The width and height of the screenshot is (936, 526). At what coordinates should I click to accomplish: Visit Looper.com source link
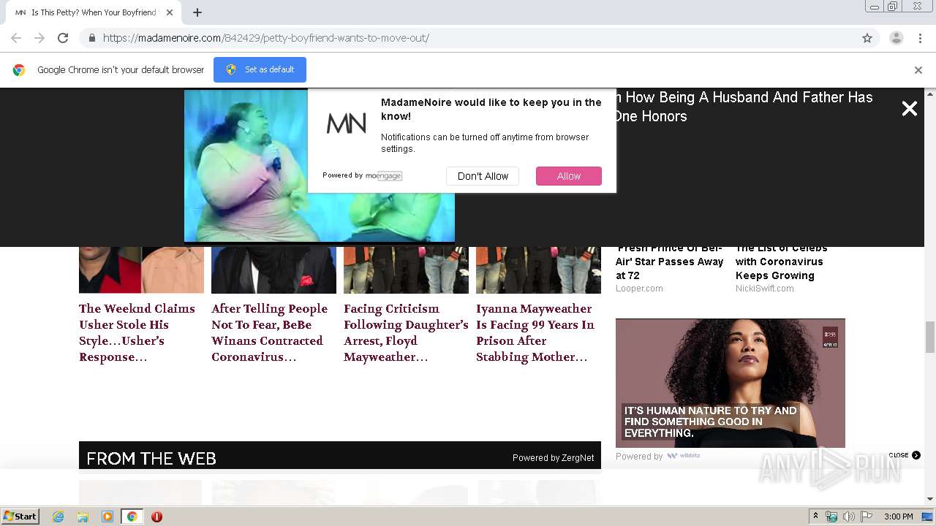pos(639,289)
